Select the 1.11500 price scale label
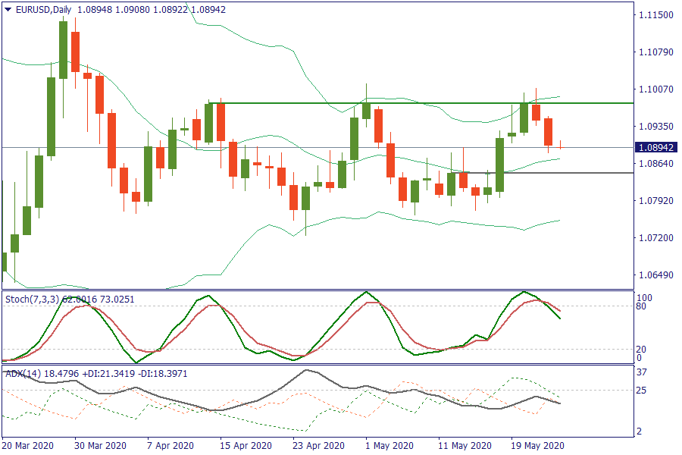 [656, 15]
